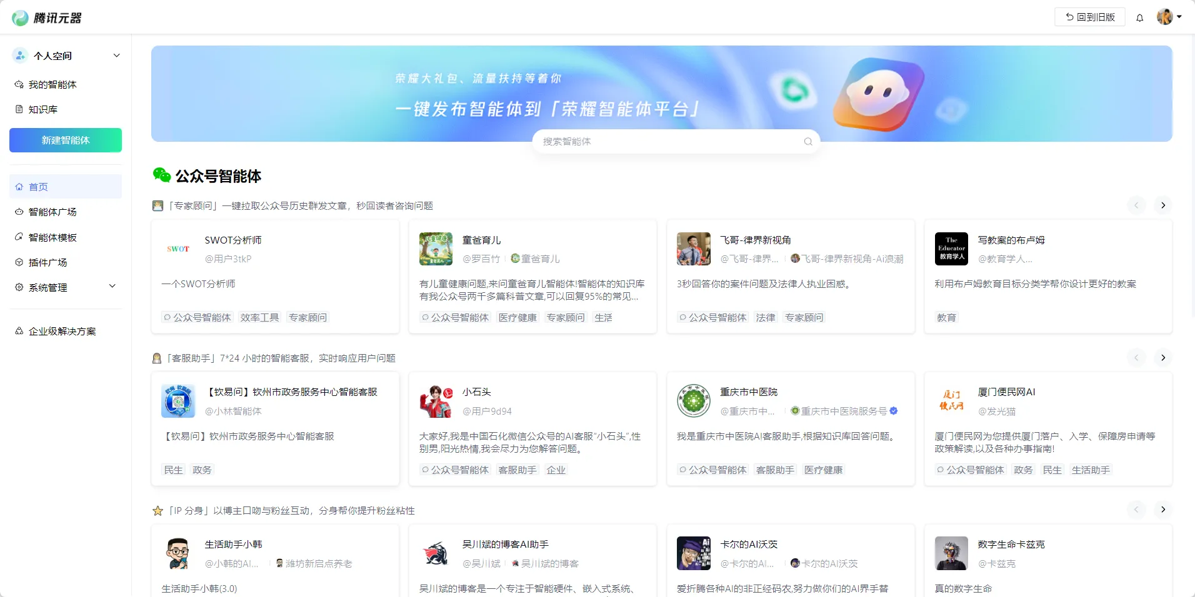Click the 重庆市中医院 avatar icon

693,401
